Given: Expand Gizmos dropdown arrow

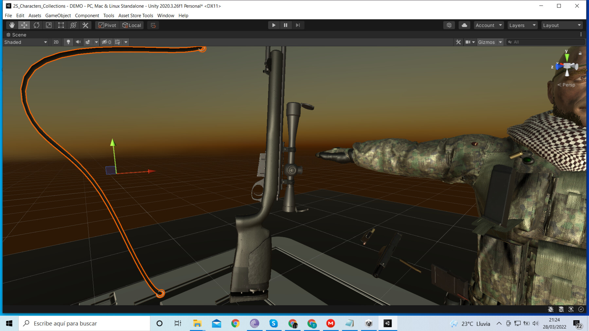Looking at the screenshot, I should click(500, 42).
